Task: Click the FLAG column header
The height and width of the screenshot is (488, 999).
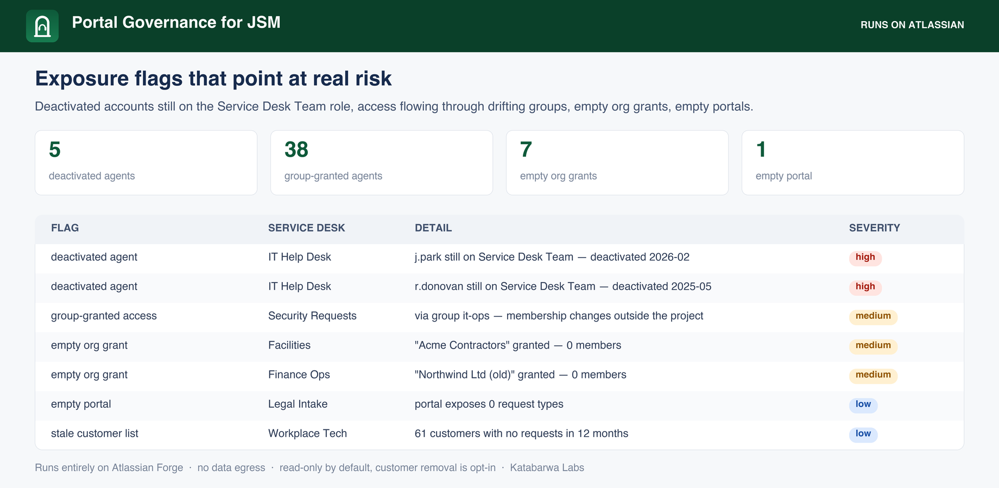Action: (65, 228)
